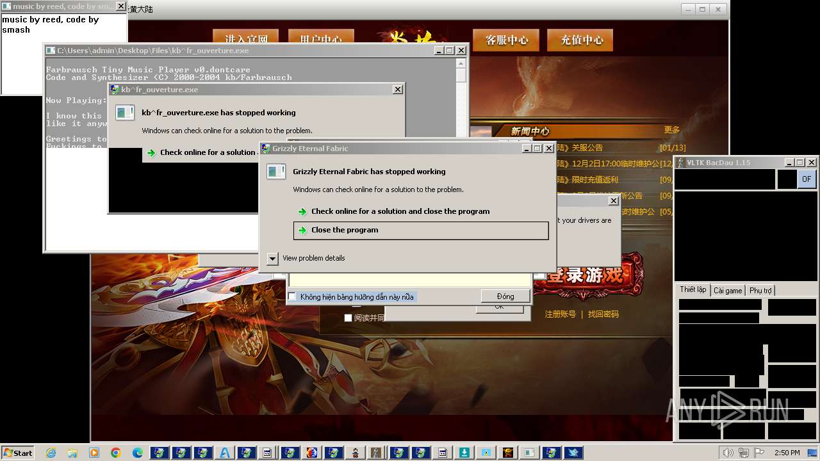This screenshot has height=461, width=820.
Task: Click the VLTK BacDau title bar icon
Action: (x=680, y=163)
